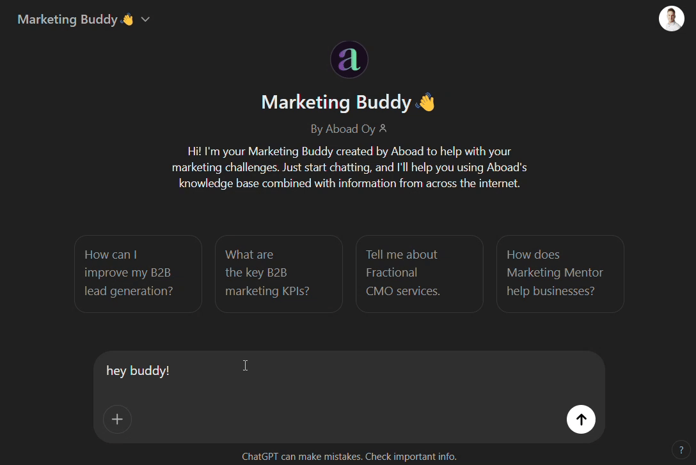Screen dimensions: 696x465
Task: Open the user profile avatar menu
Action: pos(671,19)
